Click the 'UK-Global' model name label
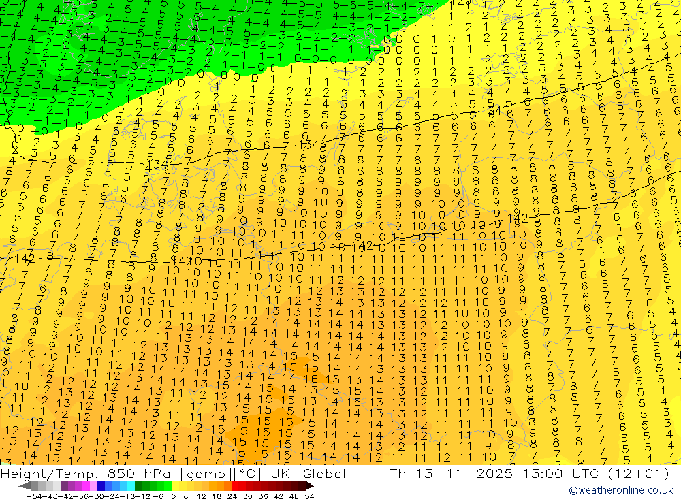The height and width of the screenshot is (499, 681). [308, 473]
